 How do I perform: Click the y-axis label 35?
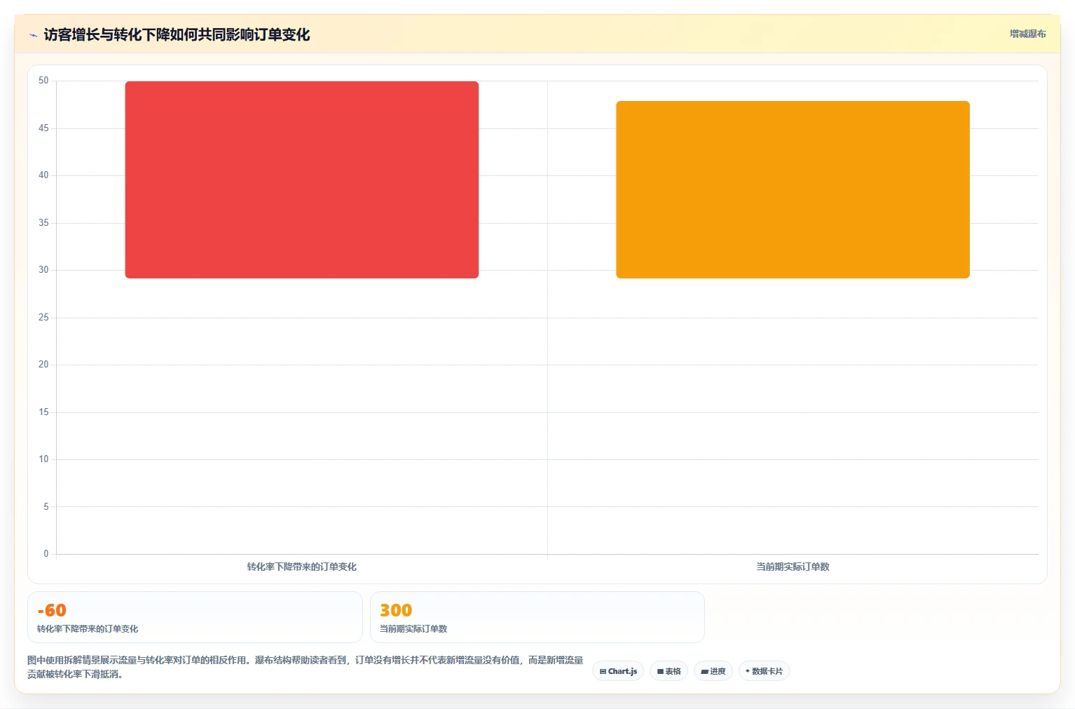click(43, 223)
